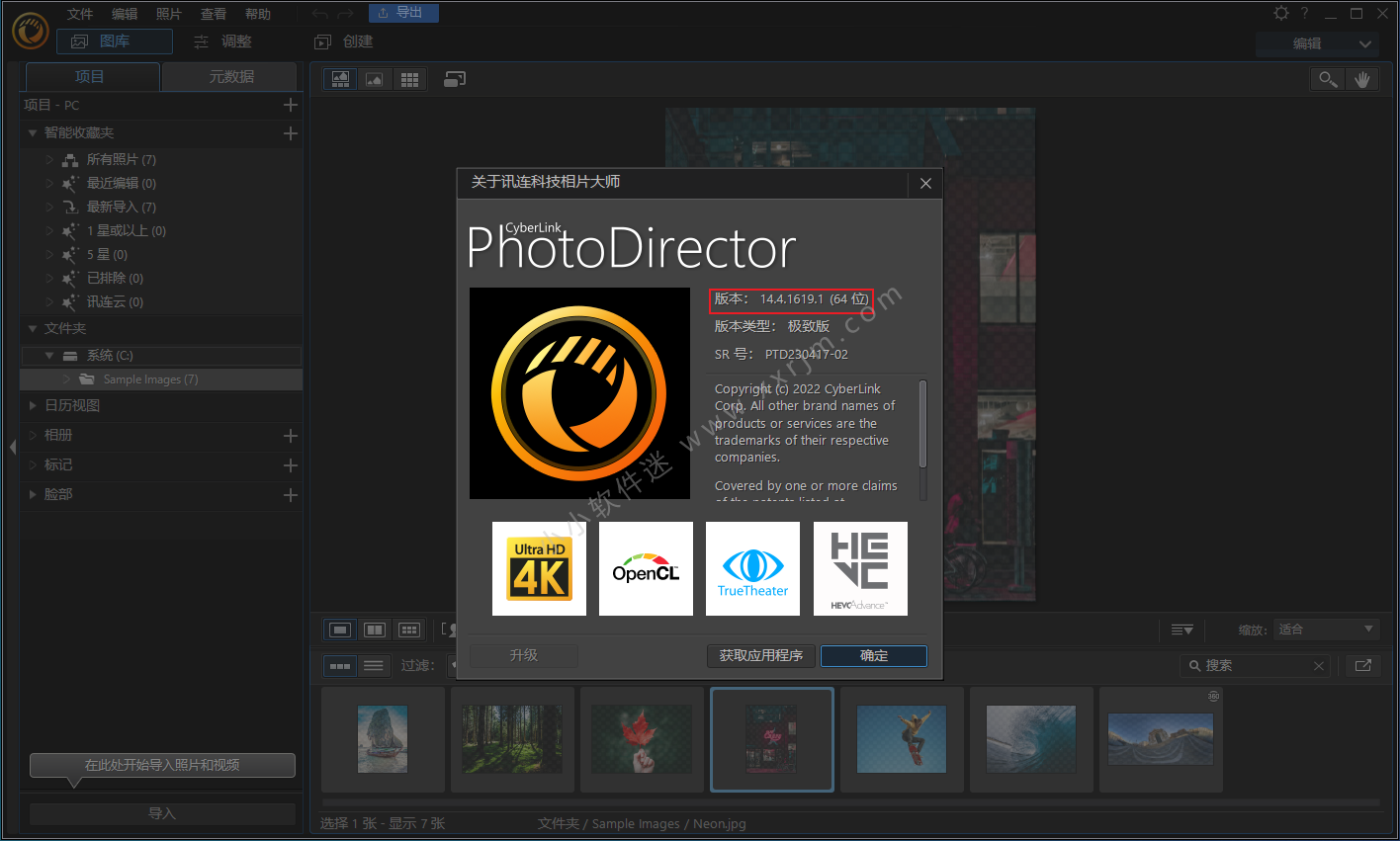Select the 图库 module

click(115, 42)
